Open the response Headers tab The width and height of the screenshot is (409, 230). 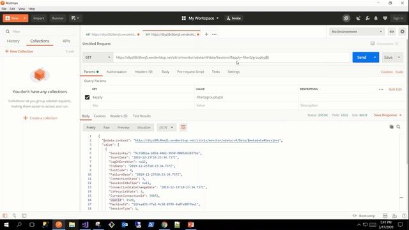click(x=118, y=116)
